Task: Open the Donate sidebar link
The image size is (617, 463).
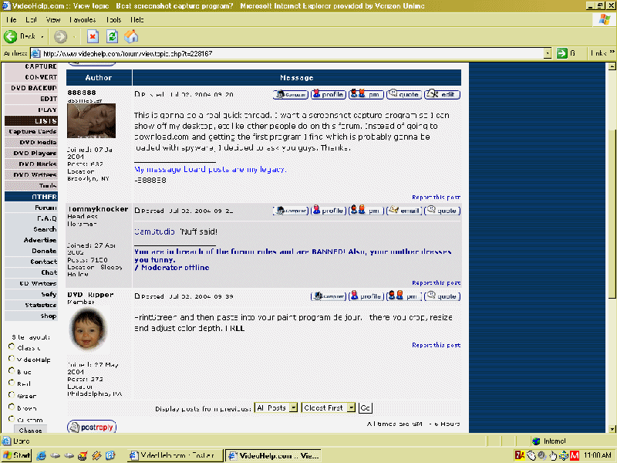Action: [x=44, y=251]
